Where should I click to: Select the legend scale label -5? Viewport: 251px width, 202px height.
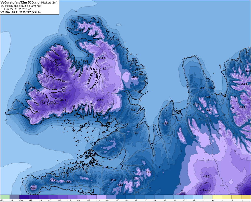click(x=165, y=200)
